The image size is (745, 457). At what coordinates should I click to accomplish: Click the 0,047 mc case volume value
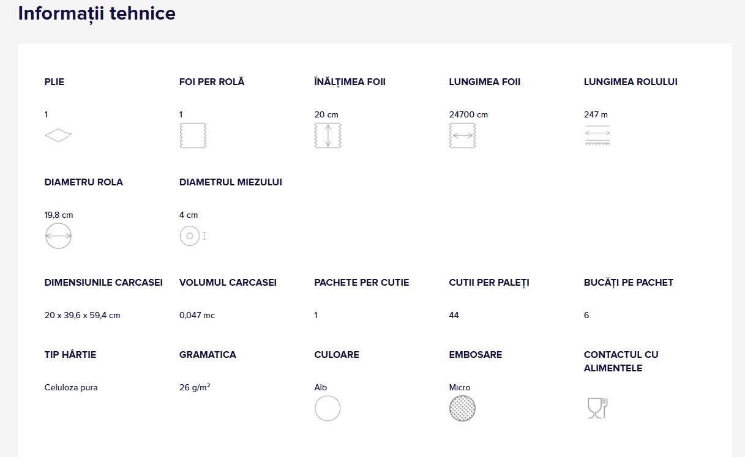[197, 315]
